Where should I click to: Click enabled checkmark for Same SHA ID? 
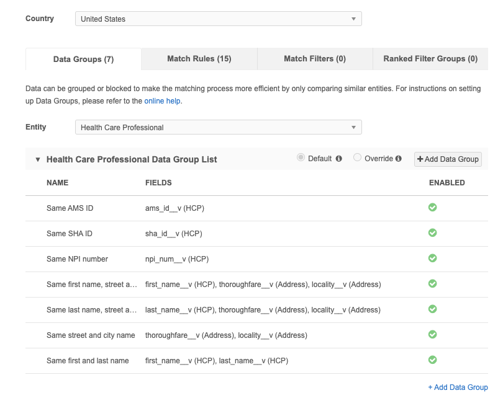433,233
